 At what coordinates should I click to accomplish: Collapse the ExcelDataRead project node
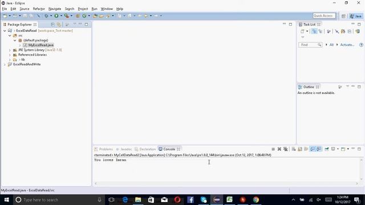click(5, 31)
